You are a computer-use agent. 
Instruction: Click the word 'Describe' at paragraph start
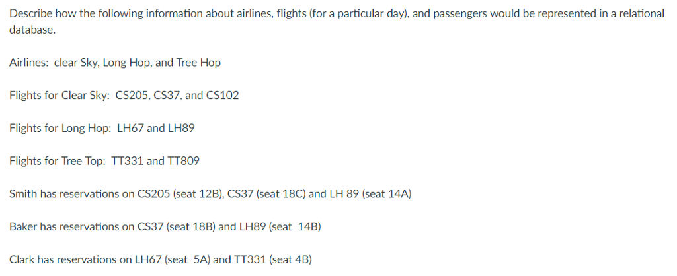pos(29,14)
